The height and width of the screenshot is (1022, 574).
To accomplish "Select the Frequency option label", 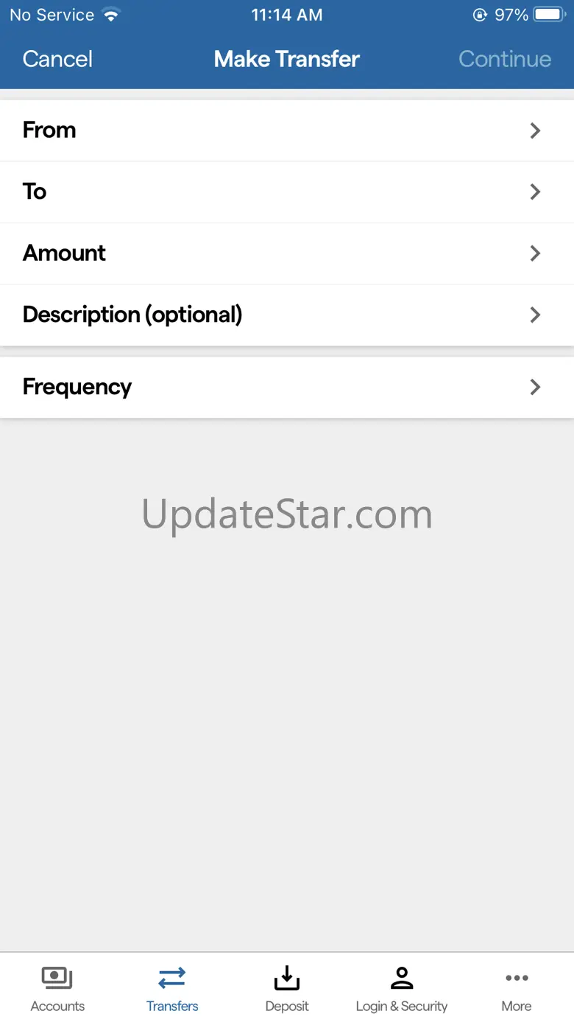I will click(77, 387).
